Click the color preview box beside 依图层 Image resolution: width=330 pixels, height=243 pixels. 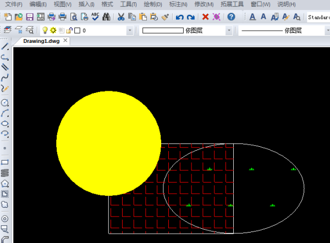pyautogui.click(x=163, y=31)
